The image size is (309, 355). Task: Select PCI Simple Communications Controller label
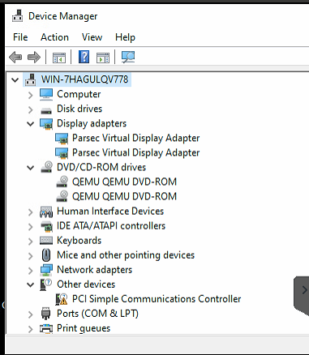pos(157,299)
